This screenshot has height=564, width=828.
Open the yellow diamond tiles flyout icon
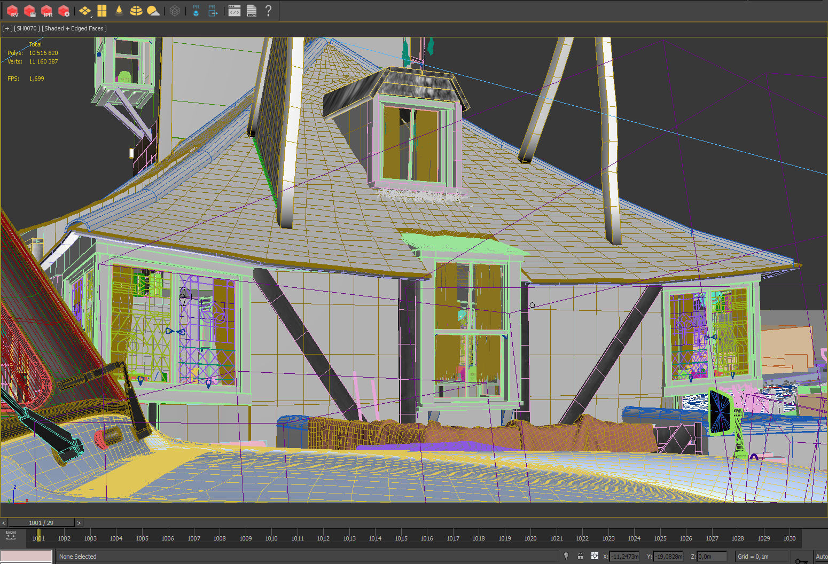pyautogui.click(x=85, y=11)
